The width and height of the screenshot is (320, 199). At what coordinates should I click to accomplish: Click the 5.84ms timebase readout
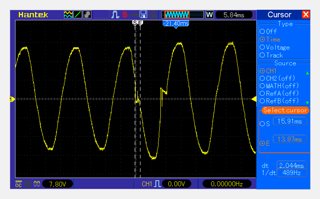tap(234, 15)
